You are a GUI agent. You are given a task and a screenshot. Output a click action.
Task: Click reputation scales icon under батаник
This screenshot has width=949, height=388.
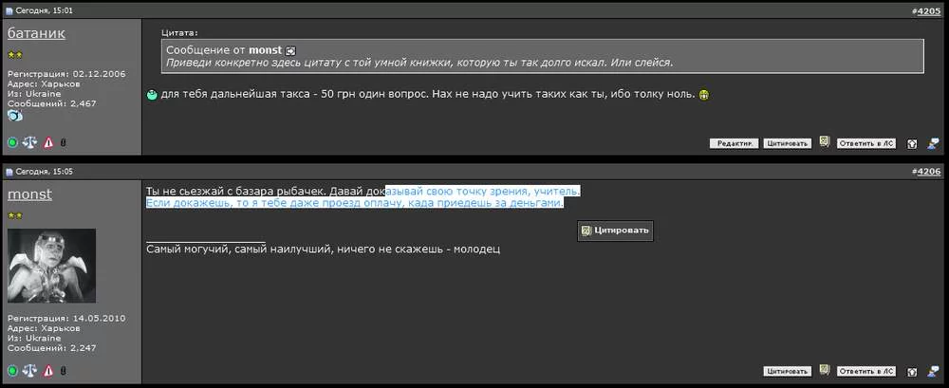pyautogui.click(x=29, y=143)
